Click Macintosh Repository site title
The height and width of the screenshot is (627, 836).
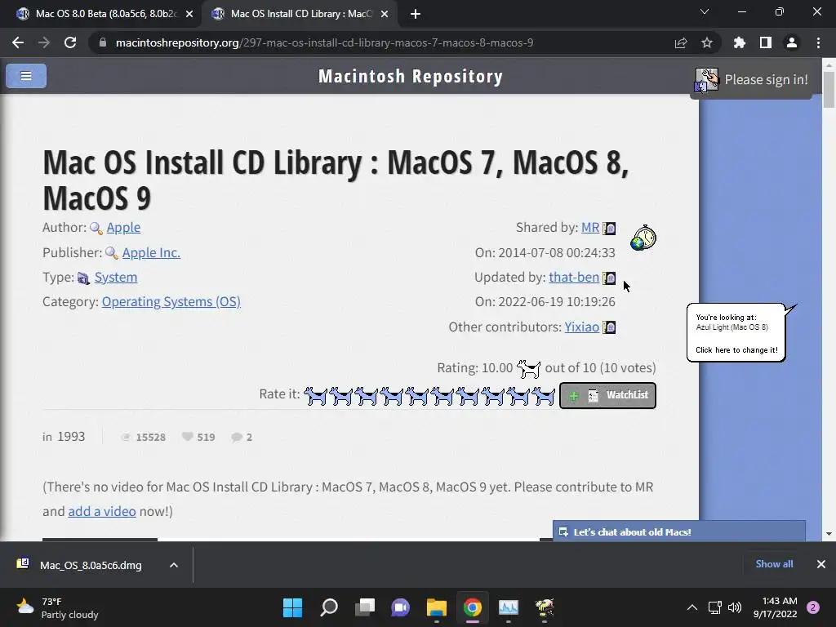coord(411,76)
